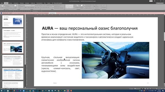Click the slide title 'AURA — ваш персональный оазис'
Screen dimensions: 165x92
coord(90,28)
